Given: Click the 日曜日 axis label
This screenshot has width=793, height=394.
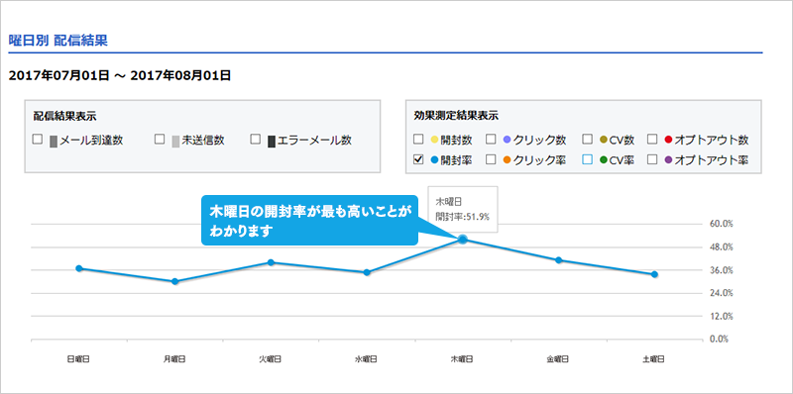Looking at the screenshot, I should (x=79, y=359).
